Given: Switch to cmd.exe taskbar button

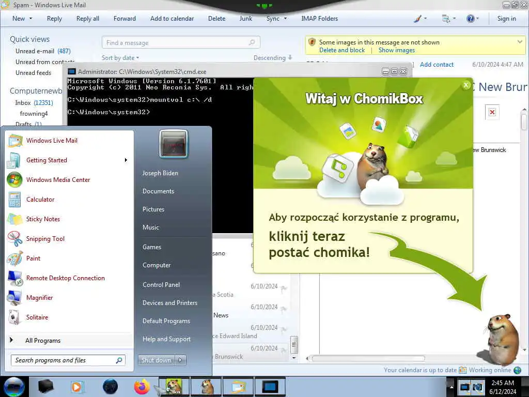Looking at the screenshot, I should point(270,387).
